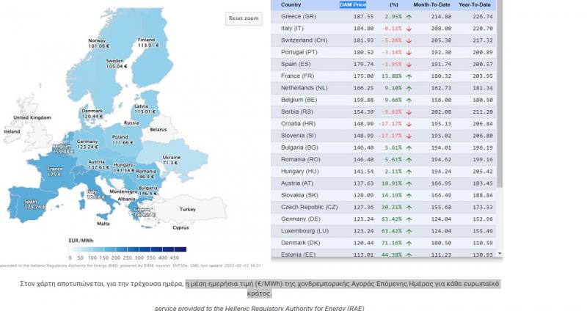This screenshot has width=587, height=311.
Task: Click darkest blue end of EUR/MWh legend
Action: [x=181, y=249]
